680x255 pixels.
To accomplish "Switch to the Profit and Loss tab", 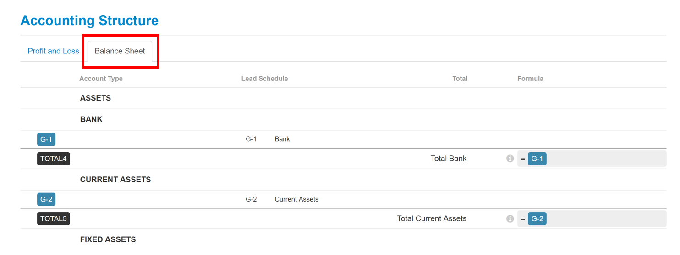I will click(54, 51).
